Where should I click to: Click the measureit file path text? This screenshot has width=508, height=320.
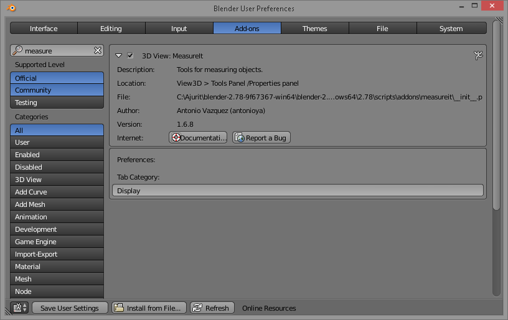click(x=329, y=97)
